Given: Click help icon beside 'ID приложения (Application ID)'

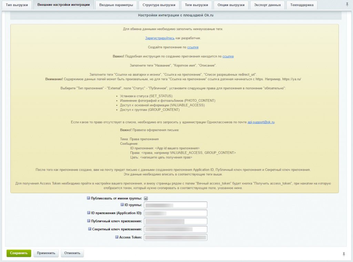Looking at the screenshot, I should tap(89, 213).
